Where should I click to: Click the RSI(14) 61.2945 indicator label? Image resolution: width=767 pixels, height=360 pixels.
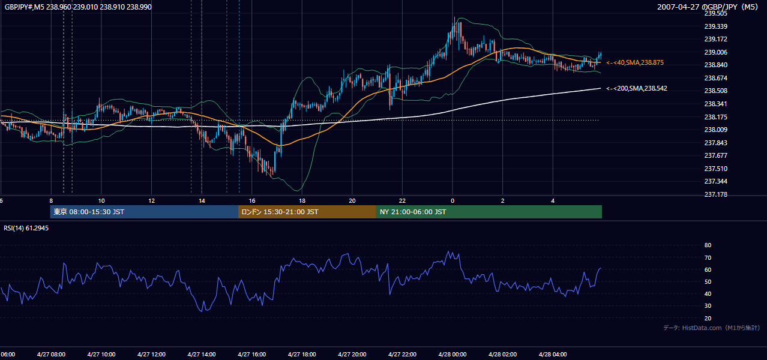pyautogui.click(x=26, y=228)
